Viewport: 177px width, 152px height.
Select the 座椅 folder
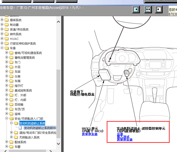click(x=17, y=114)
